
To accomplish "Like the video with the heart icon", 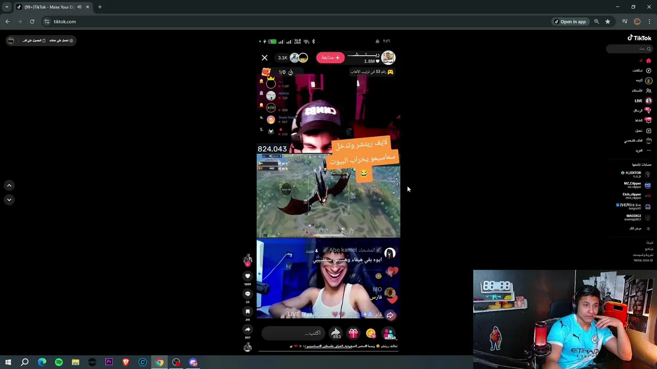I will tap(247, 276).
